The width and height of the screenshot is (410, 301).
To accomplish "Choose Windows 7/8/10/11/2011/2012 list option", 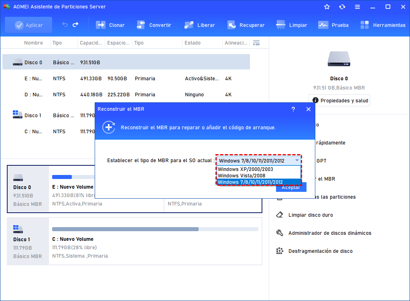I will coord(259,182).
